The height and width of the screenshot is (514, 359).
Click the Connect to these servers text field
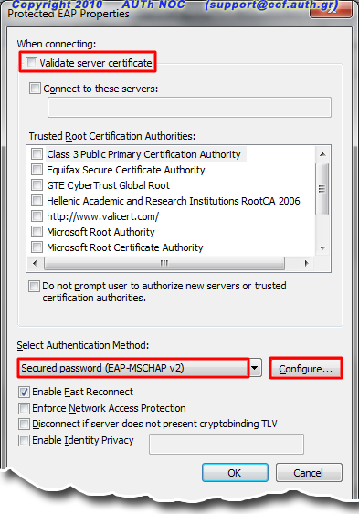(x=189, y=107)
